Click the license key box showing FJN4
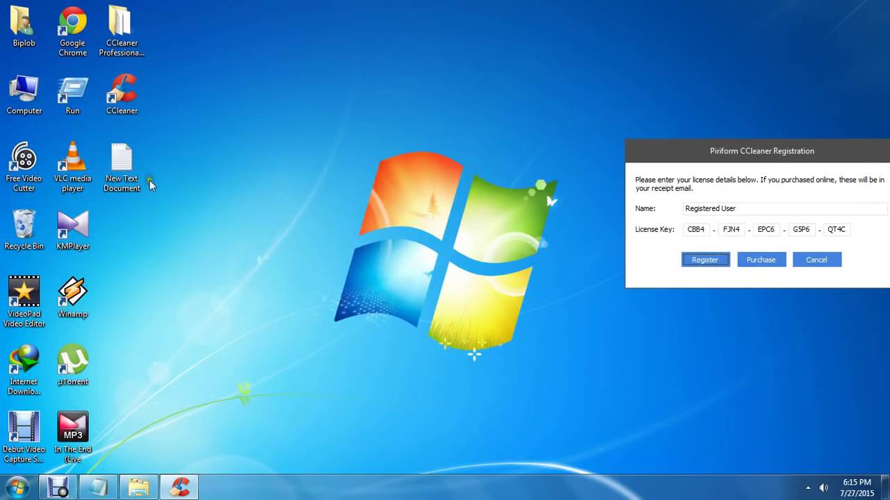Image resolution: width=890 pixels, height=500 pixels. pos(731,229)
